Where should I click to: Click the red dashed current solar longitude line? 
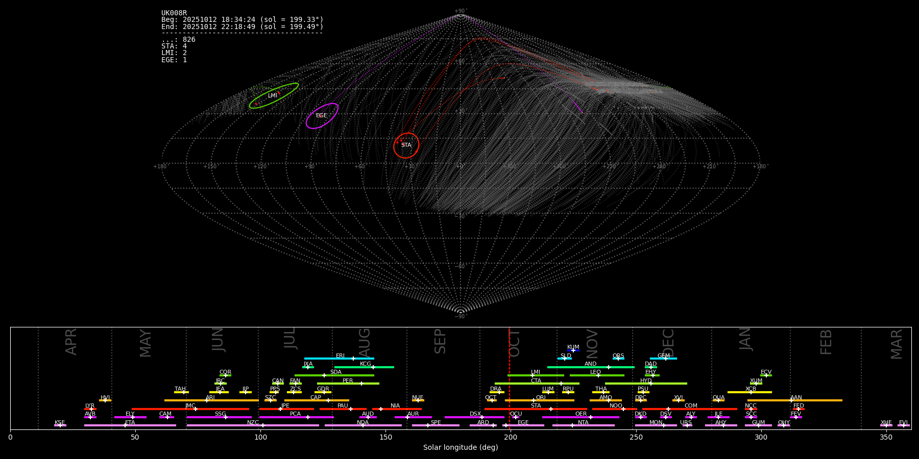509,378
